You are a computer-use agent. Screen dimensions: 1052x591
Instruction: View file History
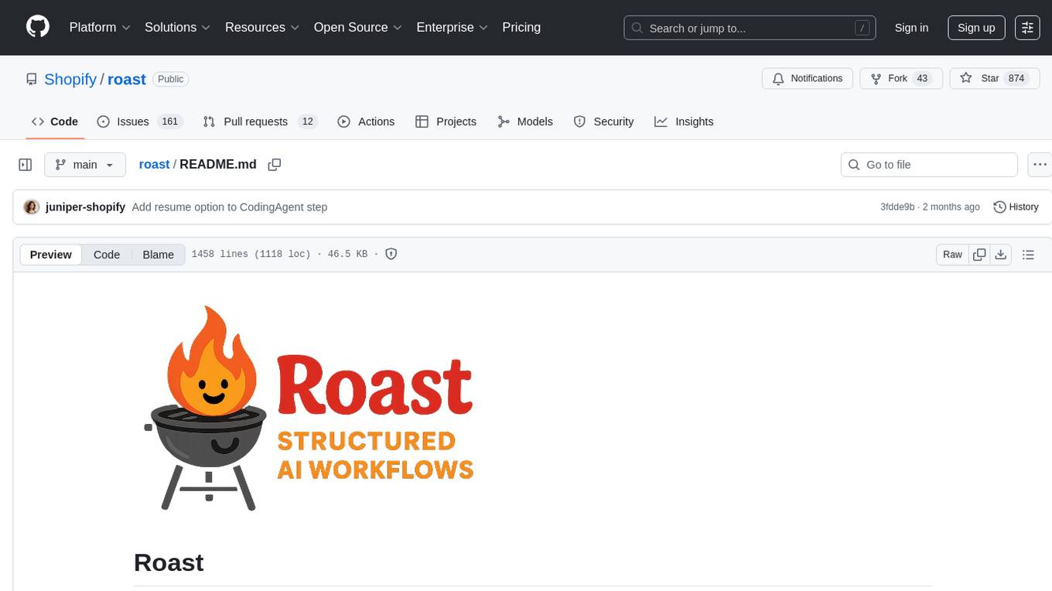(1016, 207)
